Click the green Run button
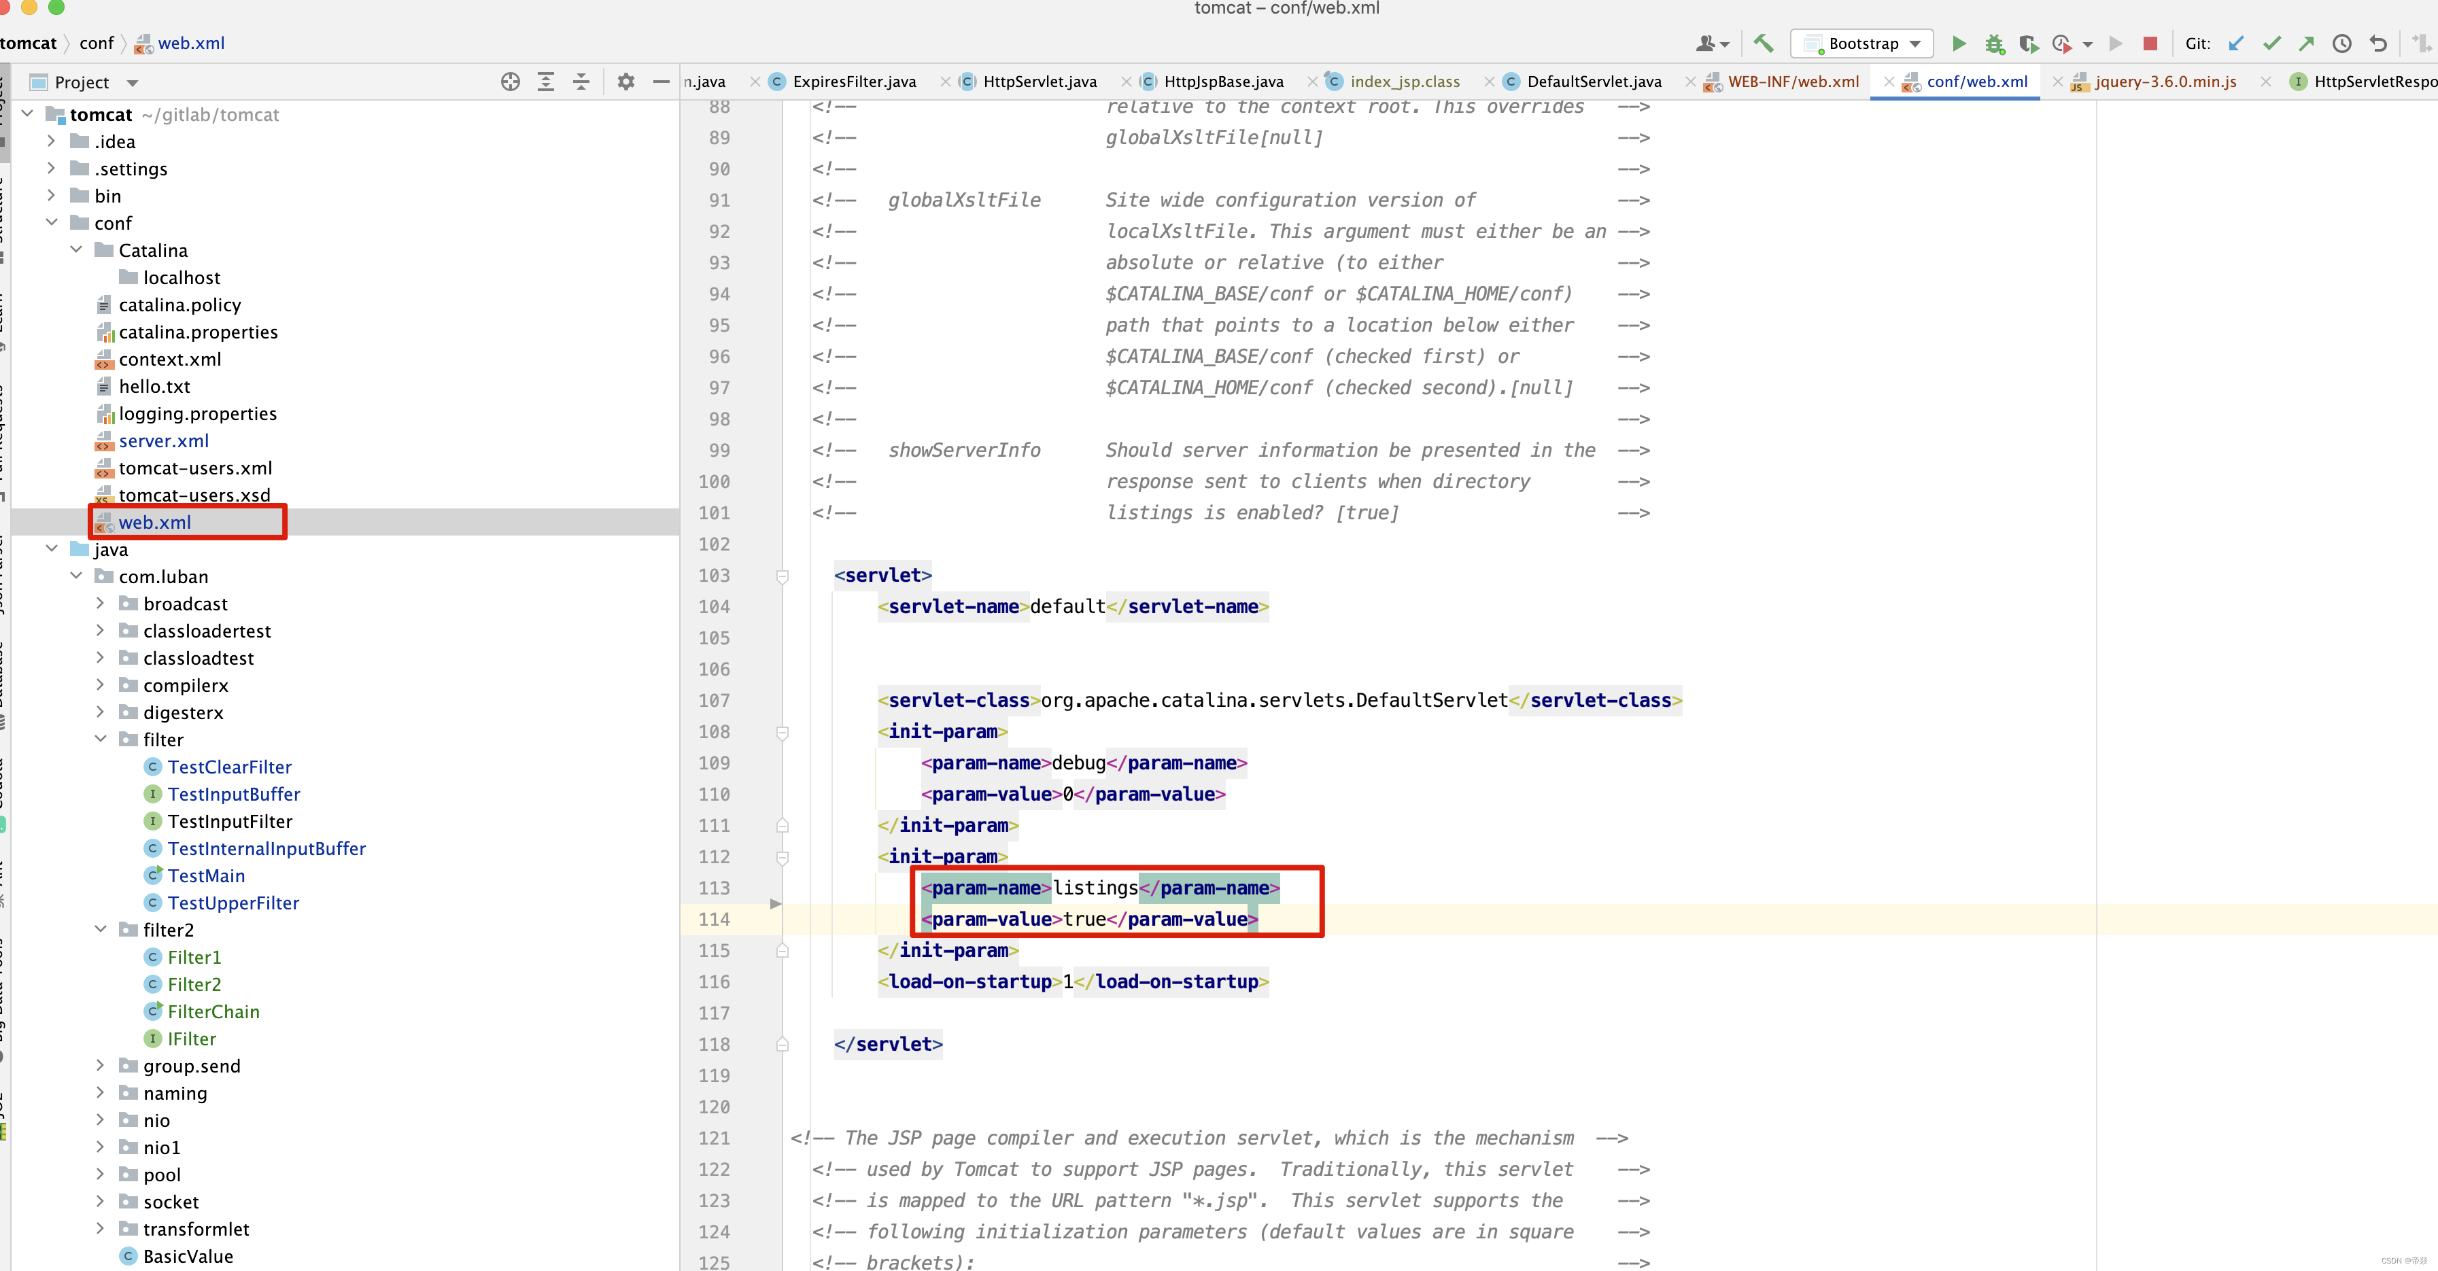2438x1271 pixels. coord(1959,43)
